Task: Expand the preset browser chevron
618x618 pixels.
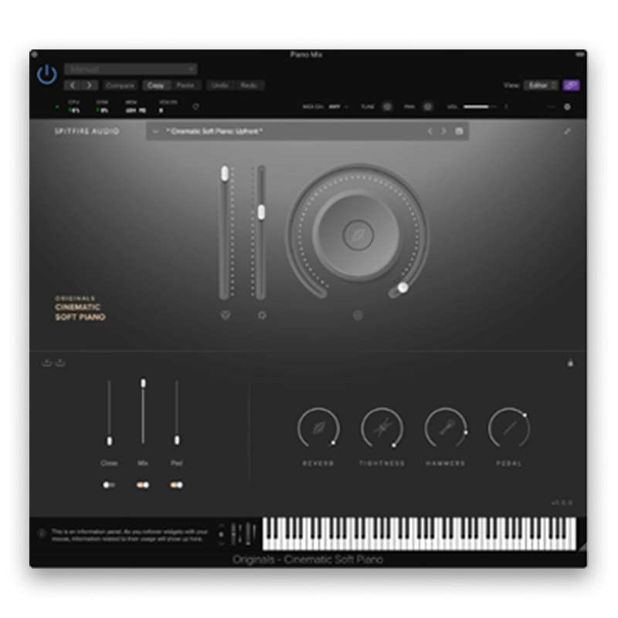Action: pyautogui.click(x=156, y=131)
